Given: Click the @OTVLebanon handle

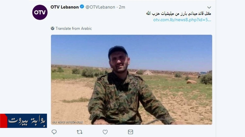Looking at the screenshot, I should click(100, 7).
